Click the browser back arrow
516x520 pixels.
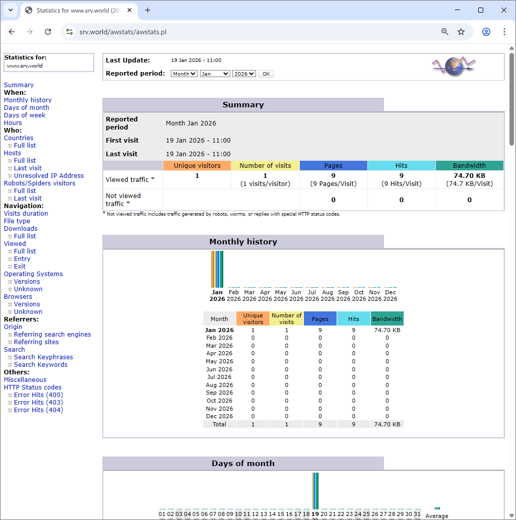coord(12,31)
